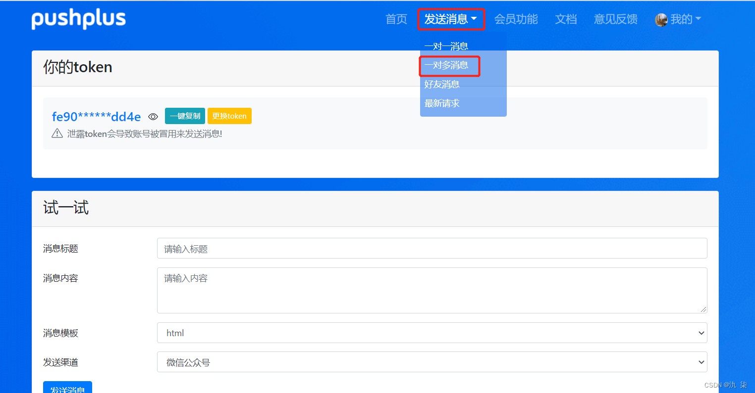Toggle token visibility eye icon
Image resolution: width=755 pixels, height=393 pixels.
[x=153, y=117]
